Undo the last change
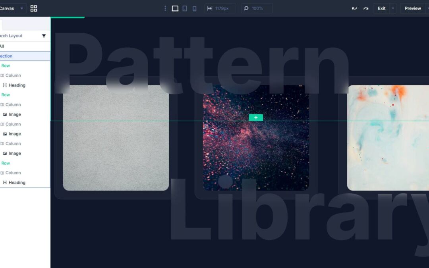The image size is (429, 268). pyautogui.click(x=354, y=8)
